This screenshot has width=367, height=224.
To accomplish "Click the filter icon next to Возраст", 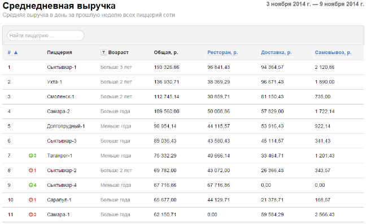I will [x=103, y=52].
